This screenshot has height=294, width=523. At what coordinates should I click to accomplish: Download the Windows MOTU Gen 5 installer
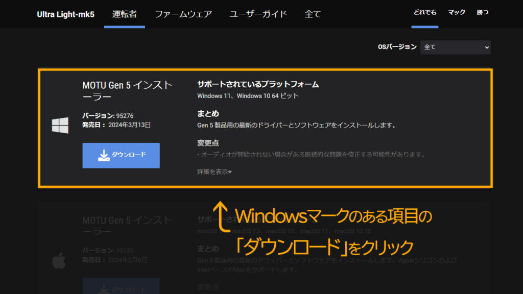121,155
